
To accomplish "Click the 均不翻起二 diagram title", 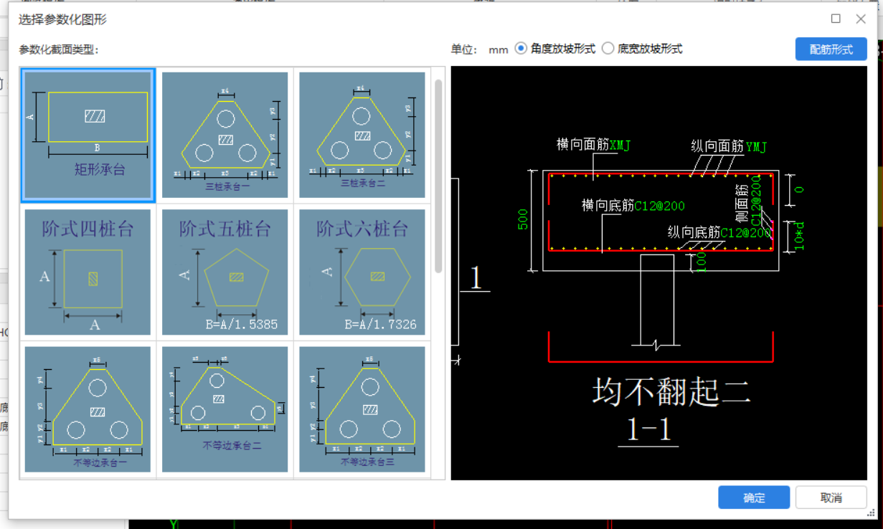I will pyautogui.click(x=671, y=392).
